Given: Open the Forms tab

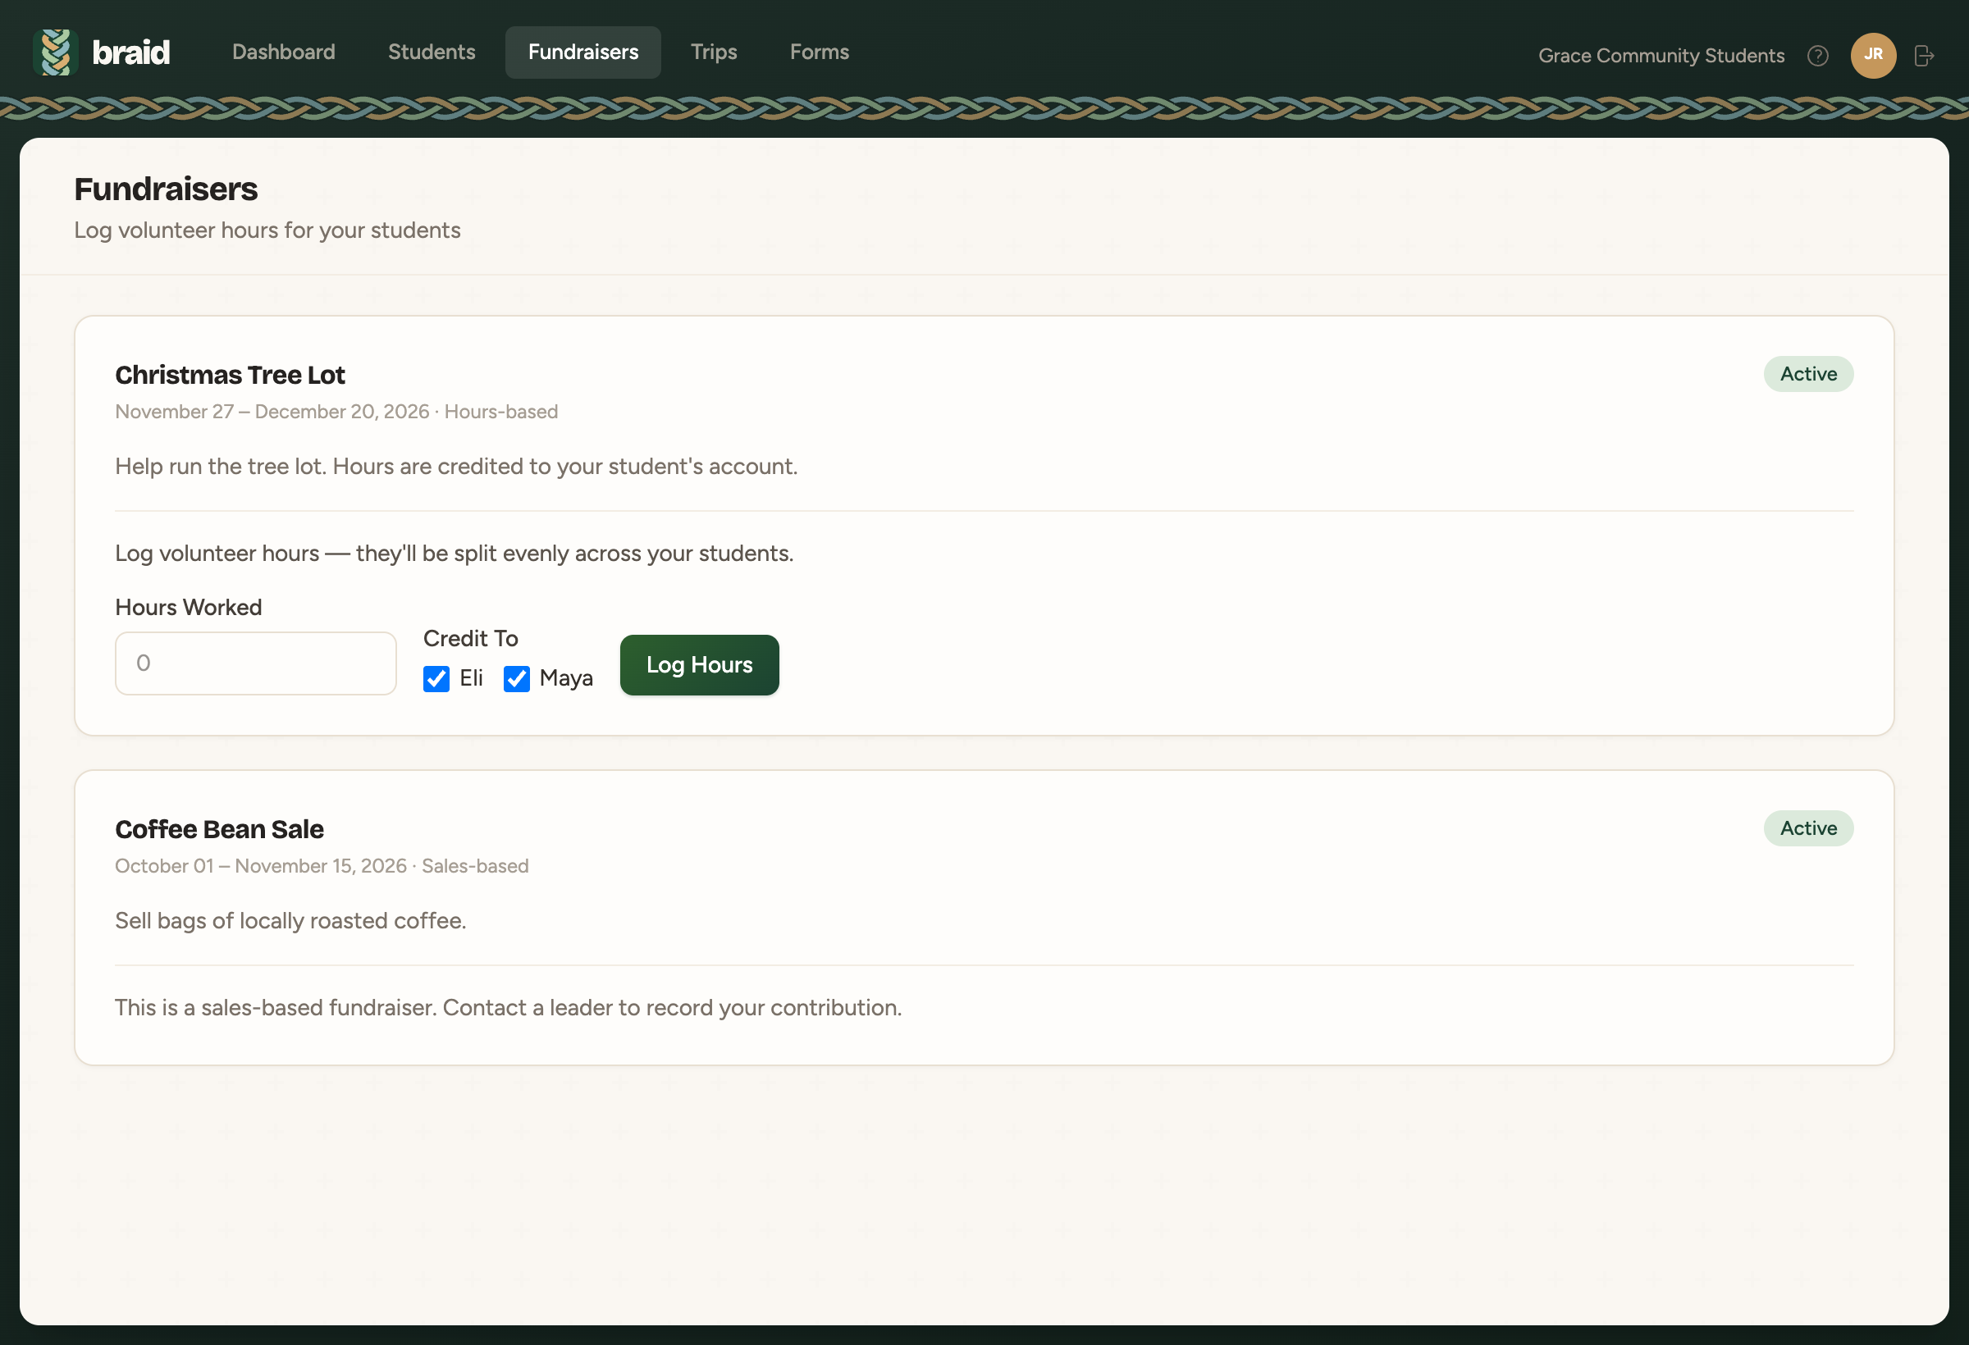Looking at the screenshot, I should coord(820,52).
